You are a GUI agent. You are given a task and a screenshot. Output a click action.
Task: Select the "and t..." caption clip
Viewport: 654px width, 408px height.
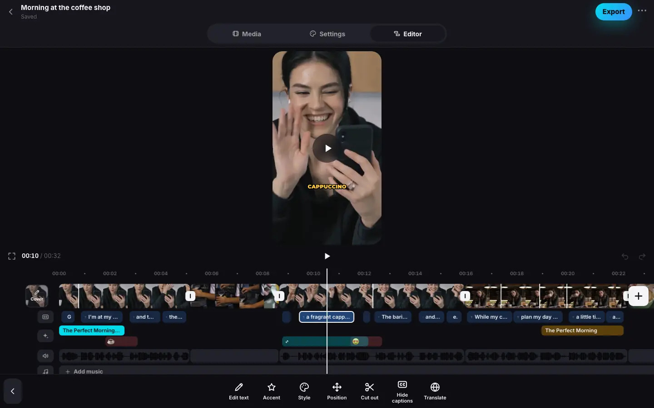[x=145, y=317]
